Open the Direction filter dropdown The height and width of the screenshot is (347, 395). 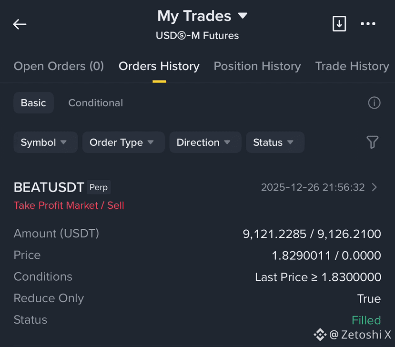point(205,143)
